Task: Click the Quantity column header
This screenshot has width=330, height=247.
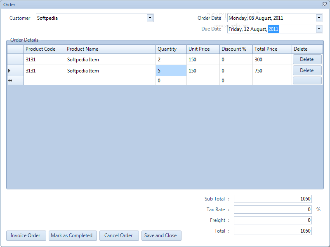Action: (x=171, y=49)
